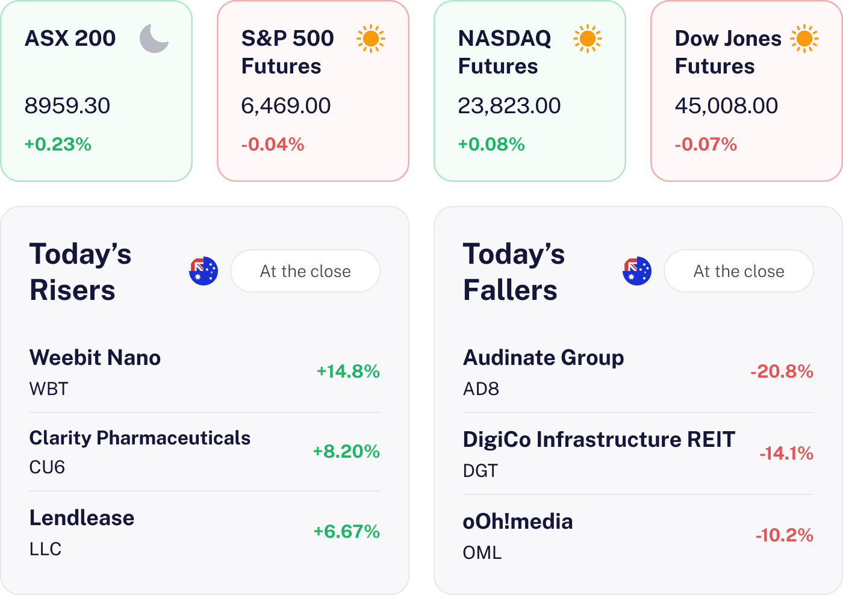Click the Today's Fallers heading
The width and height of the screenshot is (843, 595).
pos(514,272)
